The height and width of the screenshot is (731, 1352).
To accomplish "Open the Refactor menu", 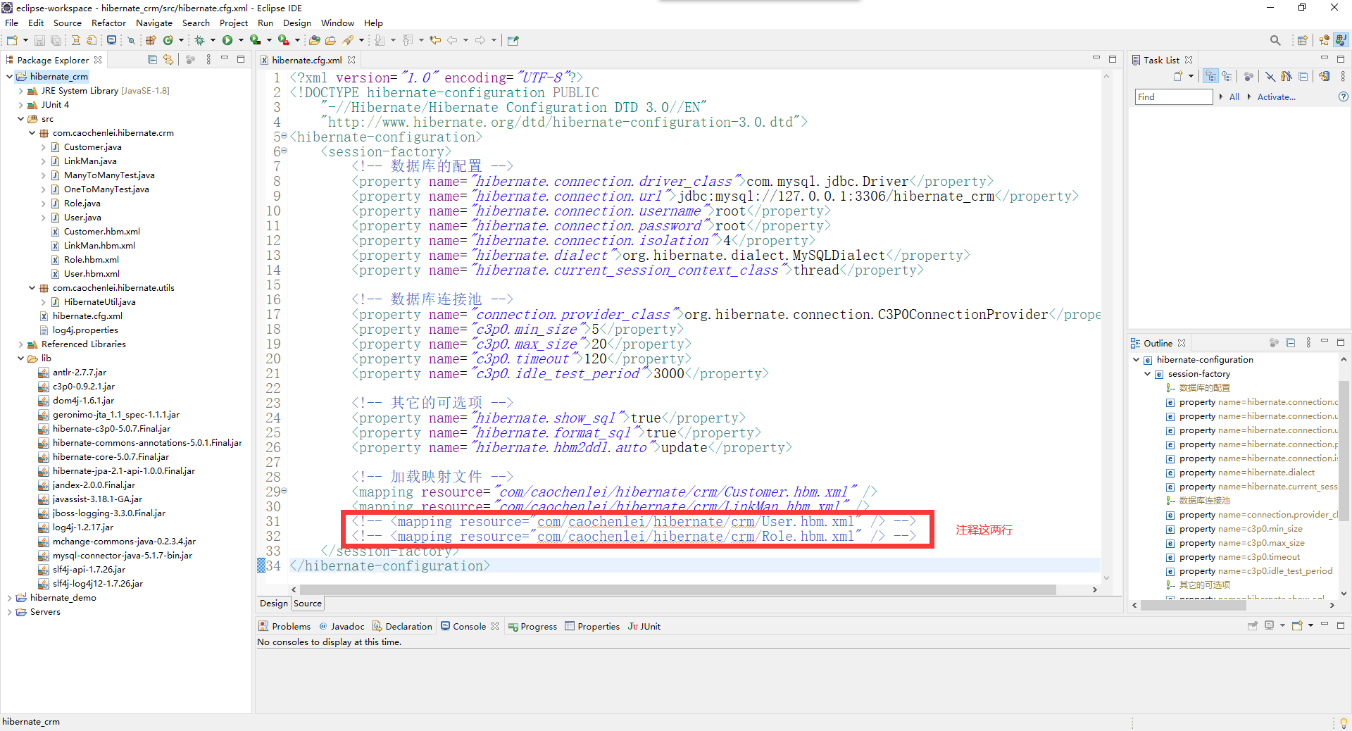I will tap(108, 23).
